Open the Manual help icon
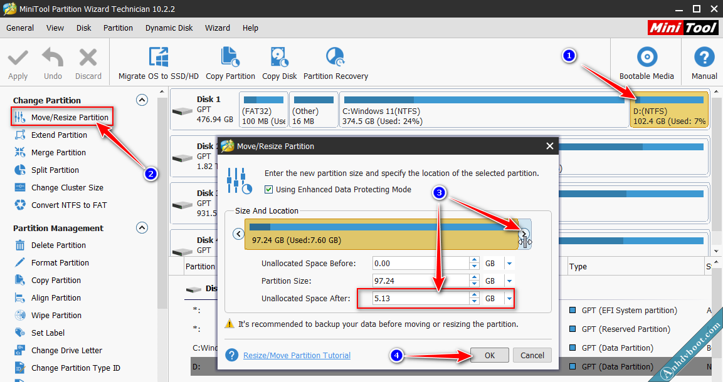This screenshot has height=382, width=723. (x=704, y=63)
